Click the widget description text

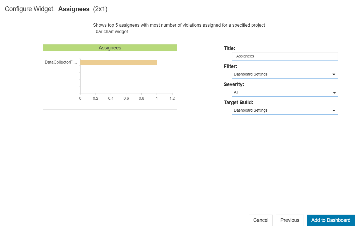point(179,28)
